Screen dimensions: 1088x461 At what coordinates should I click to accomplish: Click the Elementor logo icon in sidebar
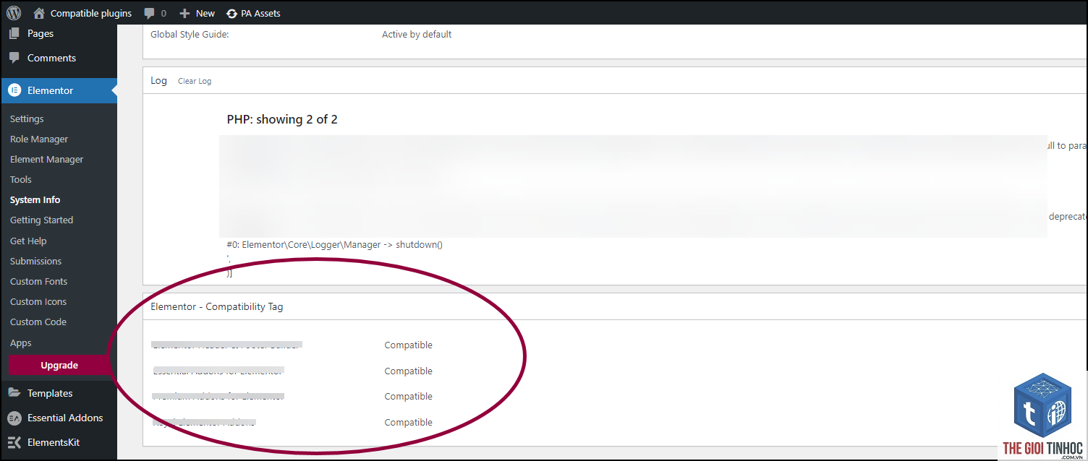pyautogui.click(x=14, y=90)
